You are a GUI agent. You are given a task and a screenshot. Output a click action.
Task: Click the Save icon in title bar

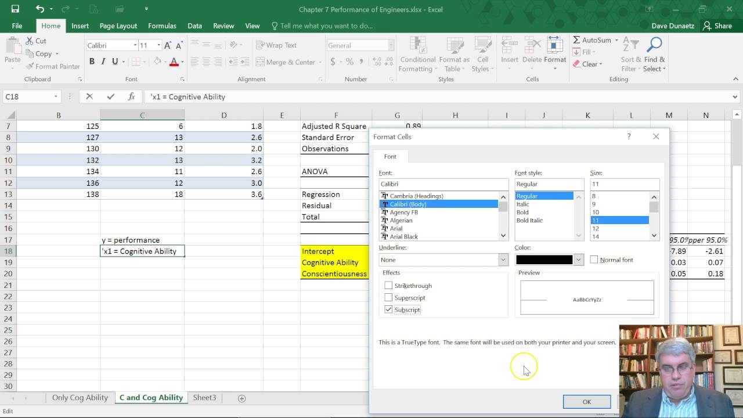click(15, 9)
